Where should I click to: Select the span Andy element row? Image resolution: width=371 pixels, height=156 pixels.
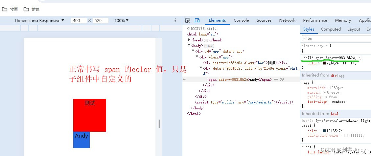coord(241,80)
